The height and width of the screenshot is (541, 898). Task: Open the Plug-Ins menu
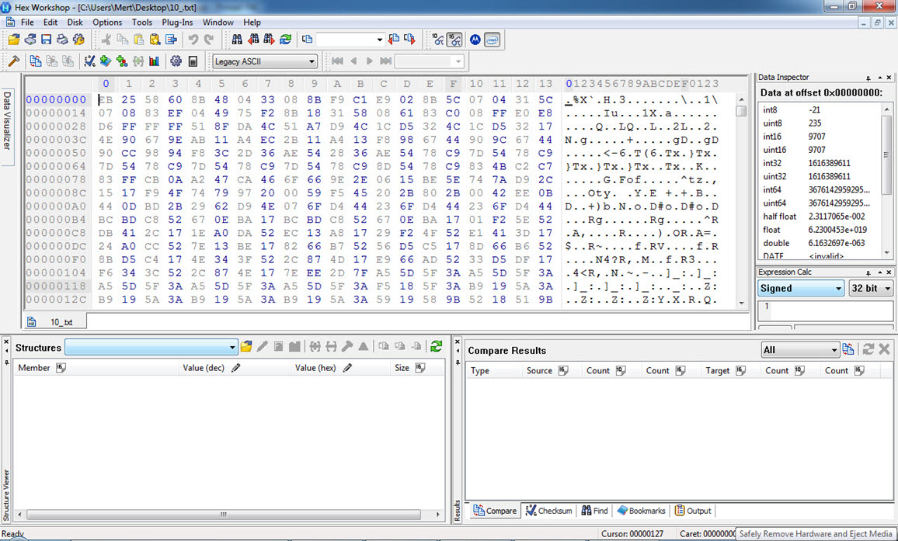coord(177,23)
